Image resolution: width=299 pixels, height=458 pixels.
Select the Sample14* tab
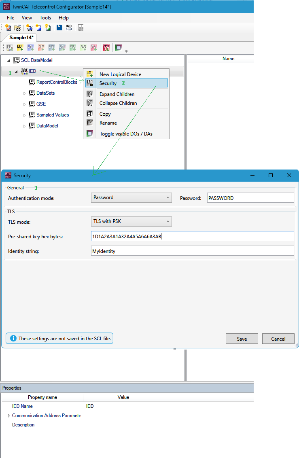21,37
